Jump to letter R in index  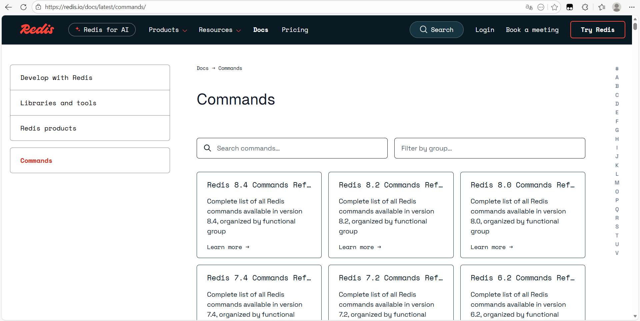click(617, 218)
